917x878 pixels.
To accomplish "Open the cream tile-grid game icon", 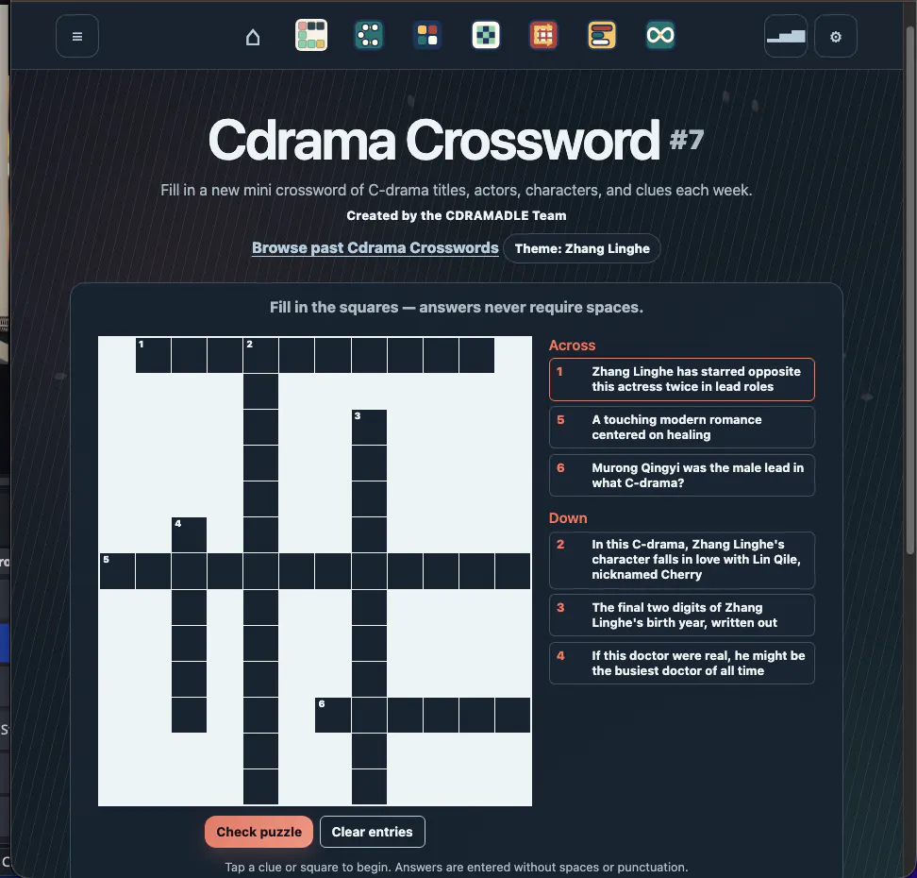I will [x=311, y=36].
